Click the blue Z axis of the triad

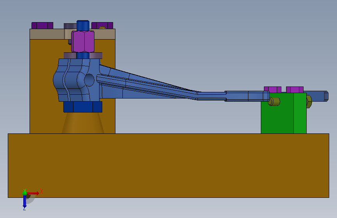point(24,202)
